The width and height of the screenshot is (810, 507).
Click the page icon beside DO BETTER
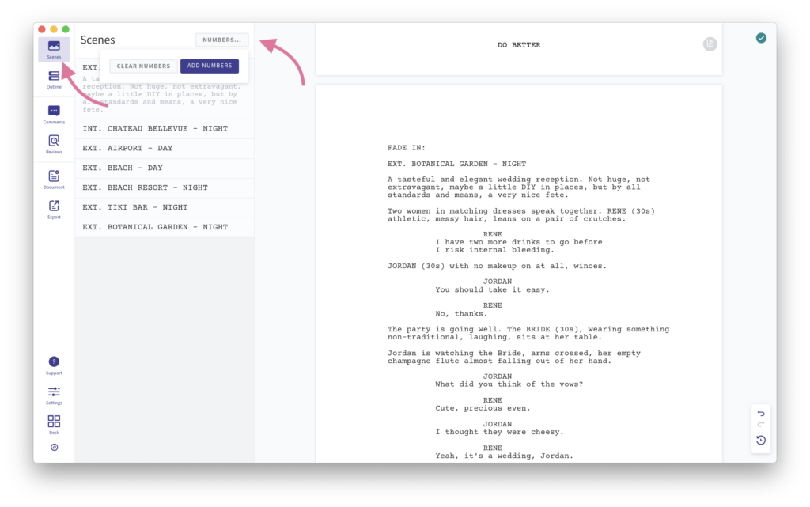710,44
